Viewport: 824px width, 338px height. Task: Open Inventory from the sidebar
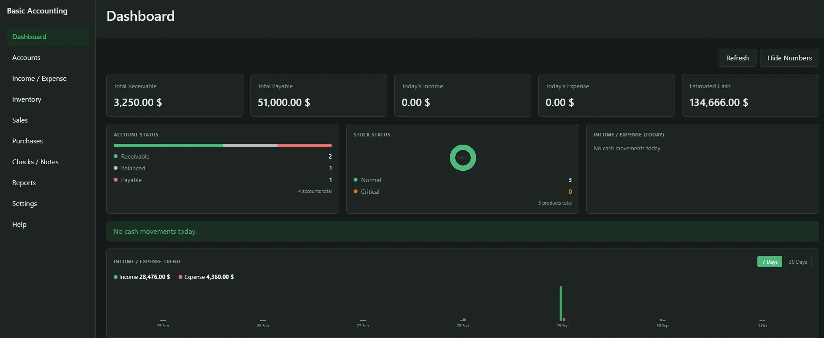tap(47, 99)
